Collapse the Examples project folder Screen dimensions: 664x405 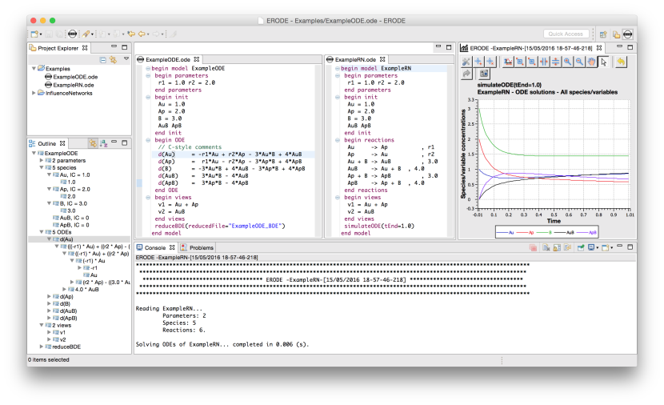pyautogui.click(x=34, y=68)
